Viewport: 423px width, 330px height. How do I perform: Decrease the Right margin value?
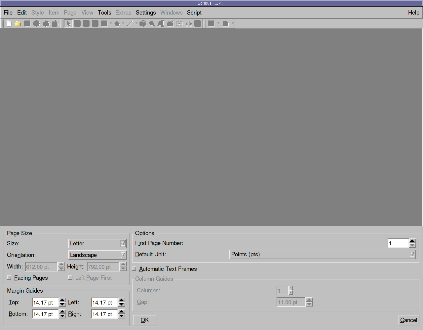(122, 316)
